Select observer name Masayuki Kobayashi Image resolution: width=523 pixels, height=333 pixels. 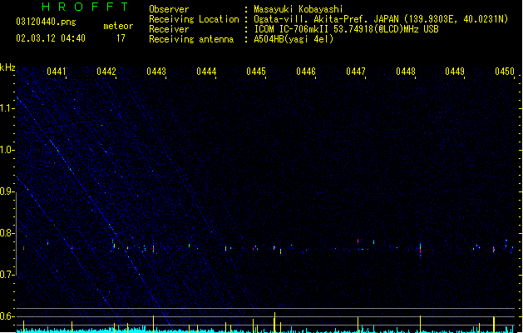[x=299, y=9]
